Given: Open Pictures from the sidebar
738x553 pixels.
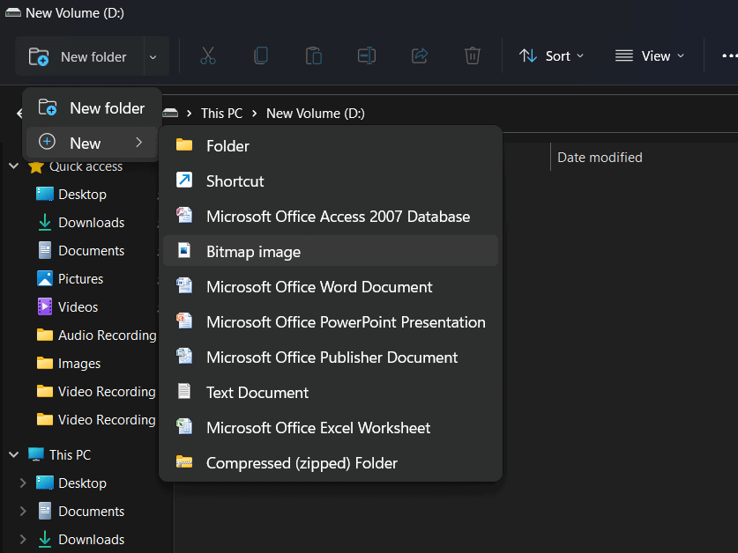Looking at the screenshot, I should point(79,278).
